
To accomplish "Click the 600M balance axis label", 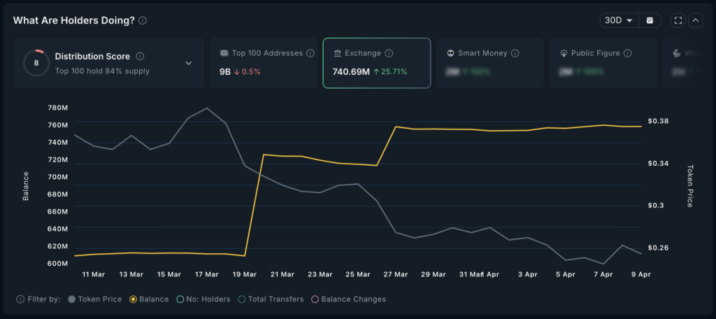I will tap(57, 264).
